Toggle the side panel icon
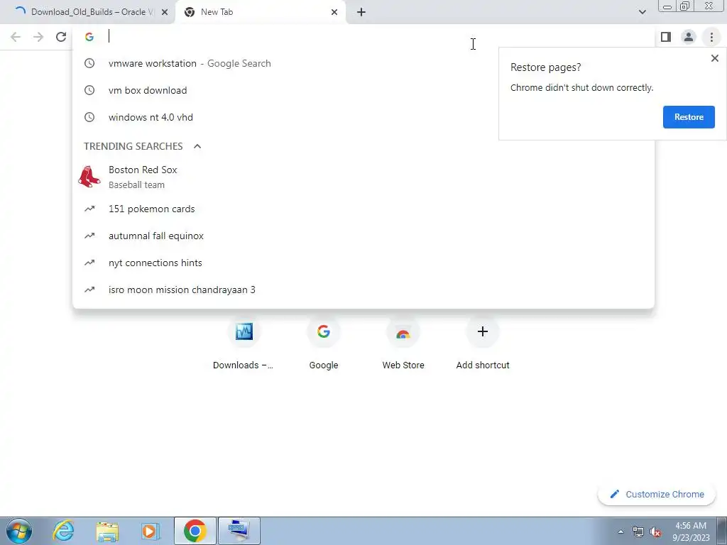 (666, 37)
